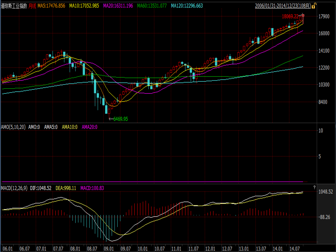Click the date range 2006/01/31-2014/12/23 link
This screenshot has height=252, width=336.
coord(283,6)
